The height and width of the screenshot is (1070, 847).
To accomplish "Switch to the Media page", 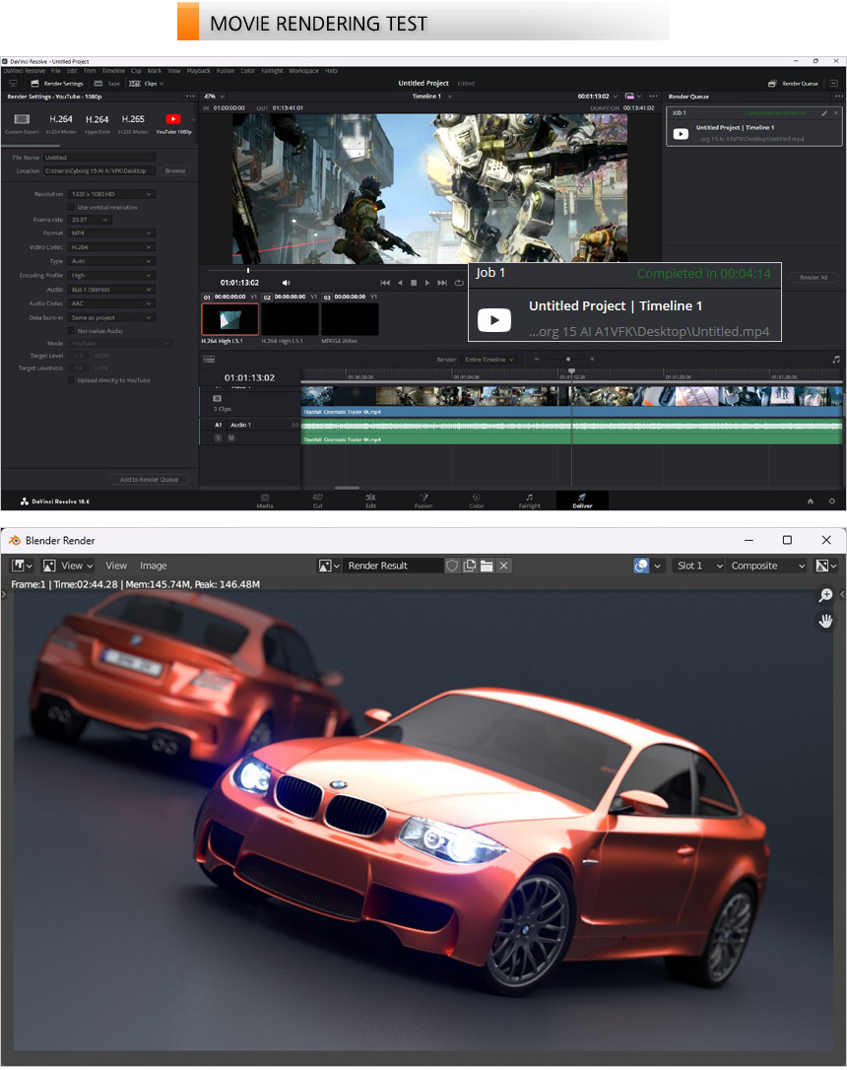I will tap(265, 501).
